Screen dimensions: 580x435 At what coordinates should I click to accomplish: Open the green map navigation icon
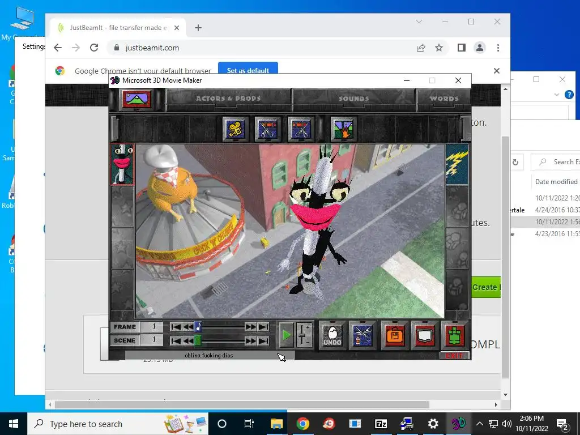point(455,335)
